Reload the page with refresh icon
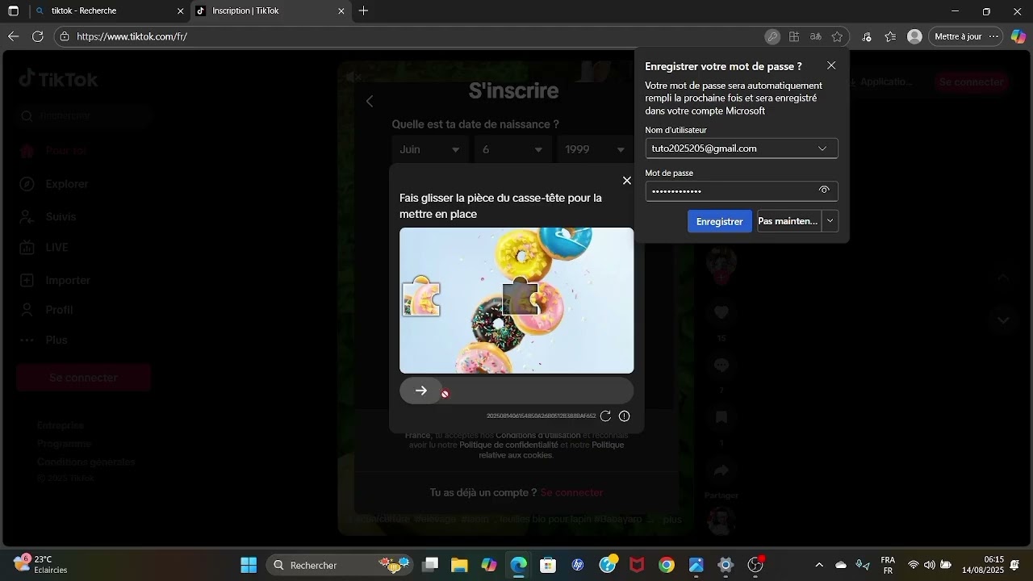The height and width of the screenshot is (581, 1033). pos(37,36)
